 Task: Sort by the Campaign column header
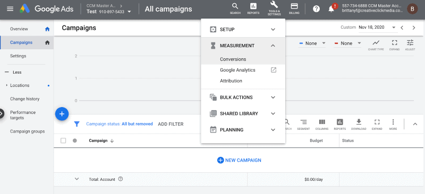coord(101,140)
